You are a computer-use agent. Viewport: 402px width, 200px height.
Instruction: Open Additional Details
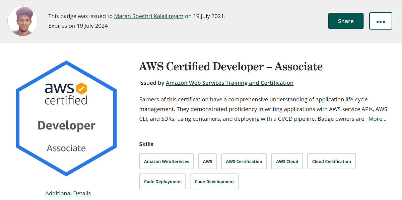(68, 193)
